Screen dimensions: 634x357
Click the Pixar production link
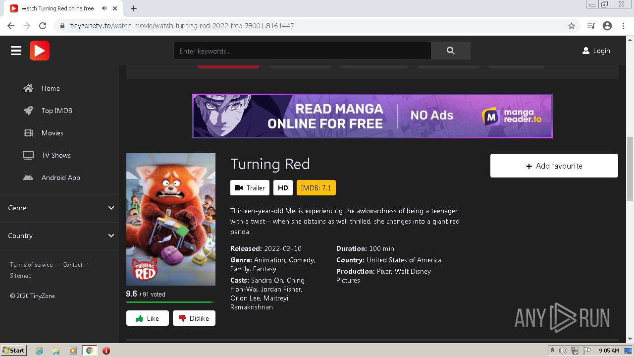(x=384, y=271)
